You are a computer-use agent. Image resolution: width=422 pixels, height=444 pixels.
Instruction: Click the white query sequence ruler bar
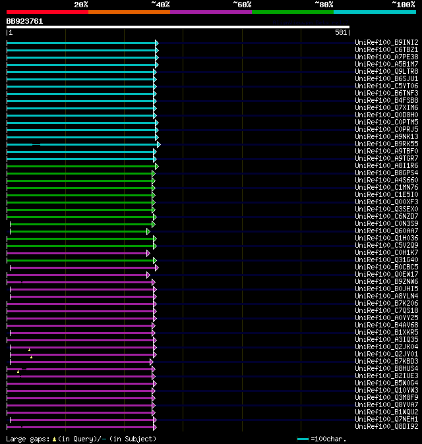click(178, 27)
